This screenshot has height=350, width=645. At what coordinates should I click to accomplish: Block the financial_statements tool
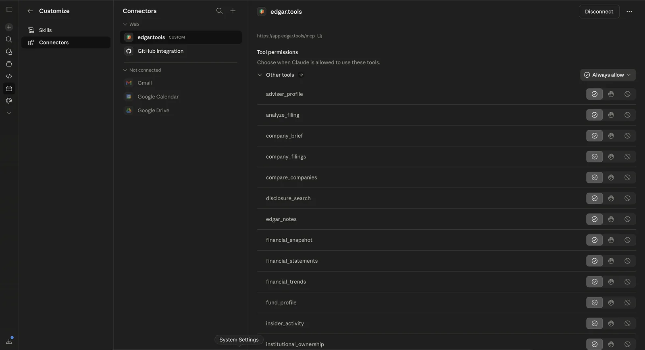(628, 261)
